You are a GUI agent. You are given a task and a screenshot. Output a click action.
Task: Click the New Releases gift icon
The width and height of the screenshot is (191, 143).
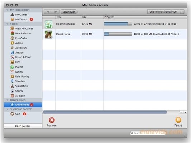[12, 33]
